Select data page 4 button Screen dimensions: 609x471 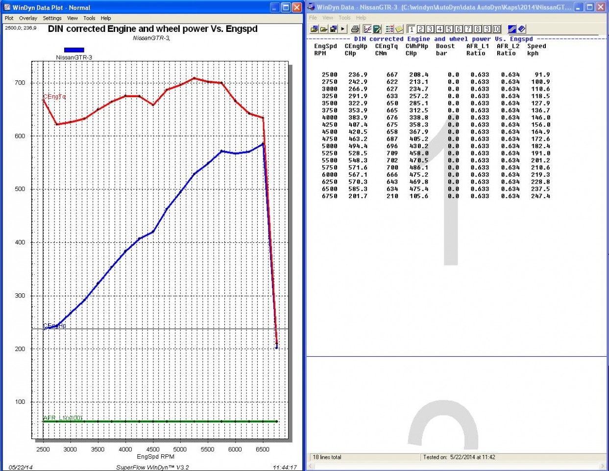[x=439, y=29]
